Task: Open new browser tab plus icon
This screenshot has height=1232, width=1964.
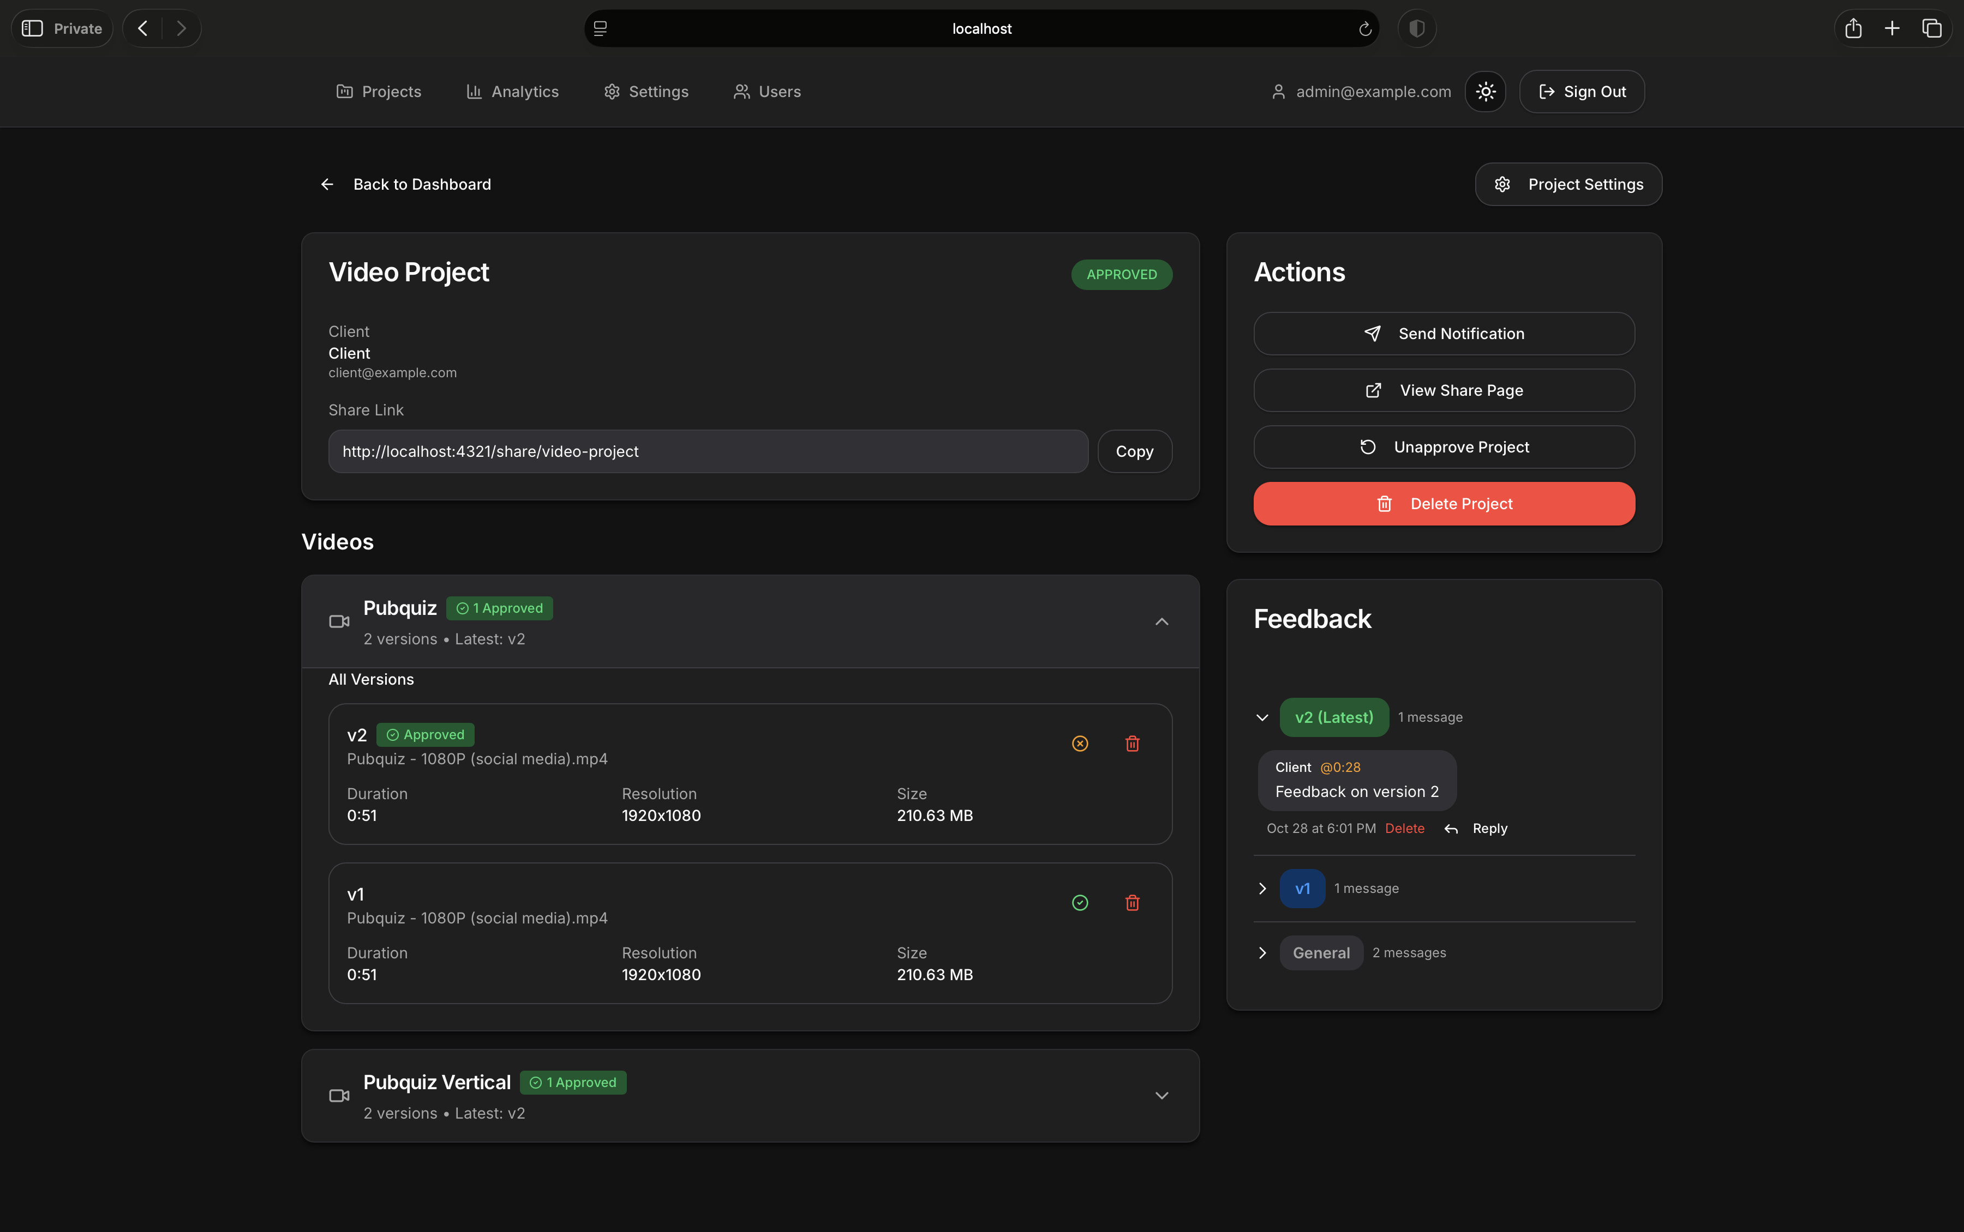Action: (1892, 28)
